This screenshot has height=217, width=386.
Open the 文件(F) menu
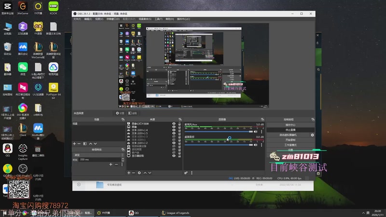tap(77, 19)
